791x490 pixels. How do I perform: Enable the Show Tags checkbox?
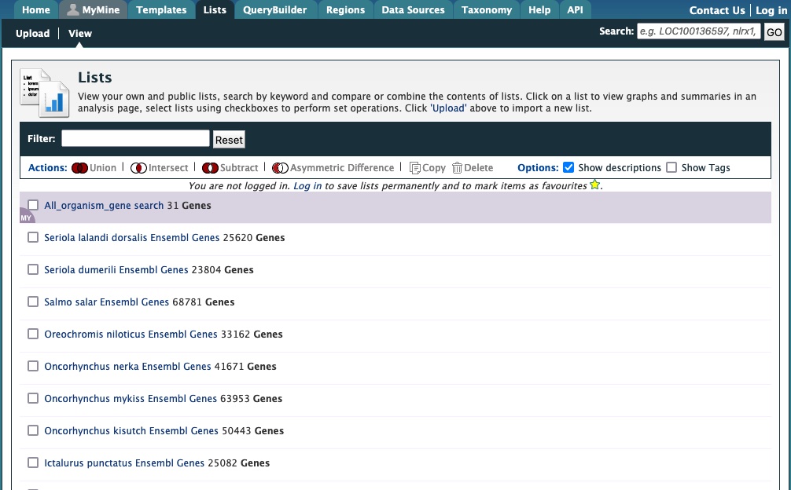(671, 168)
